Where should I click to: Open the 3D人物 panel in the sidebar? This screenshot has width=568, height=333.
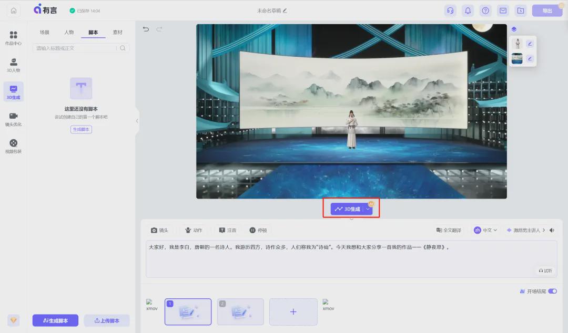click(x=14, y=65)
